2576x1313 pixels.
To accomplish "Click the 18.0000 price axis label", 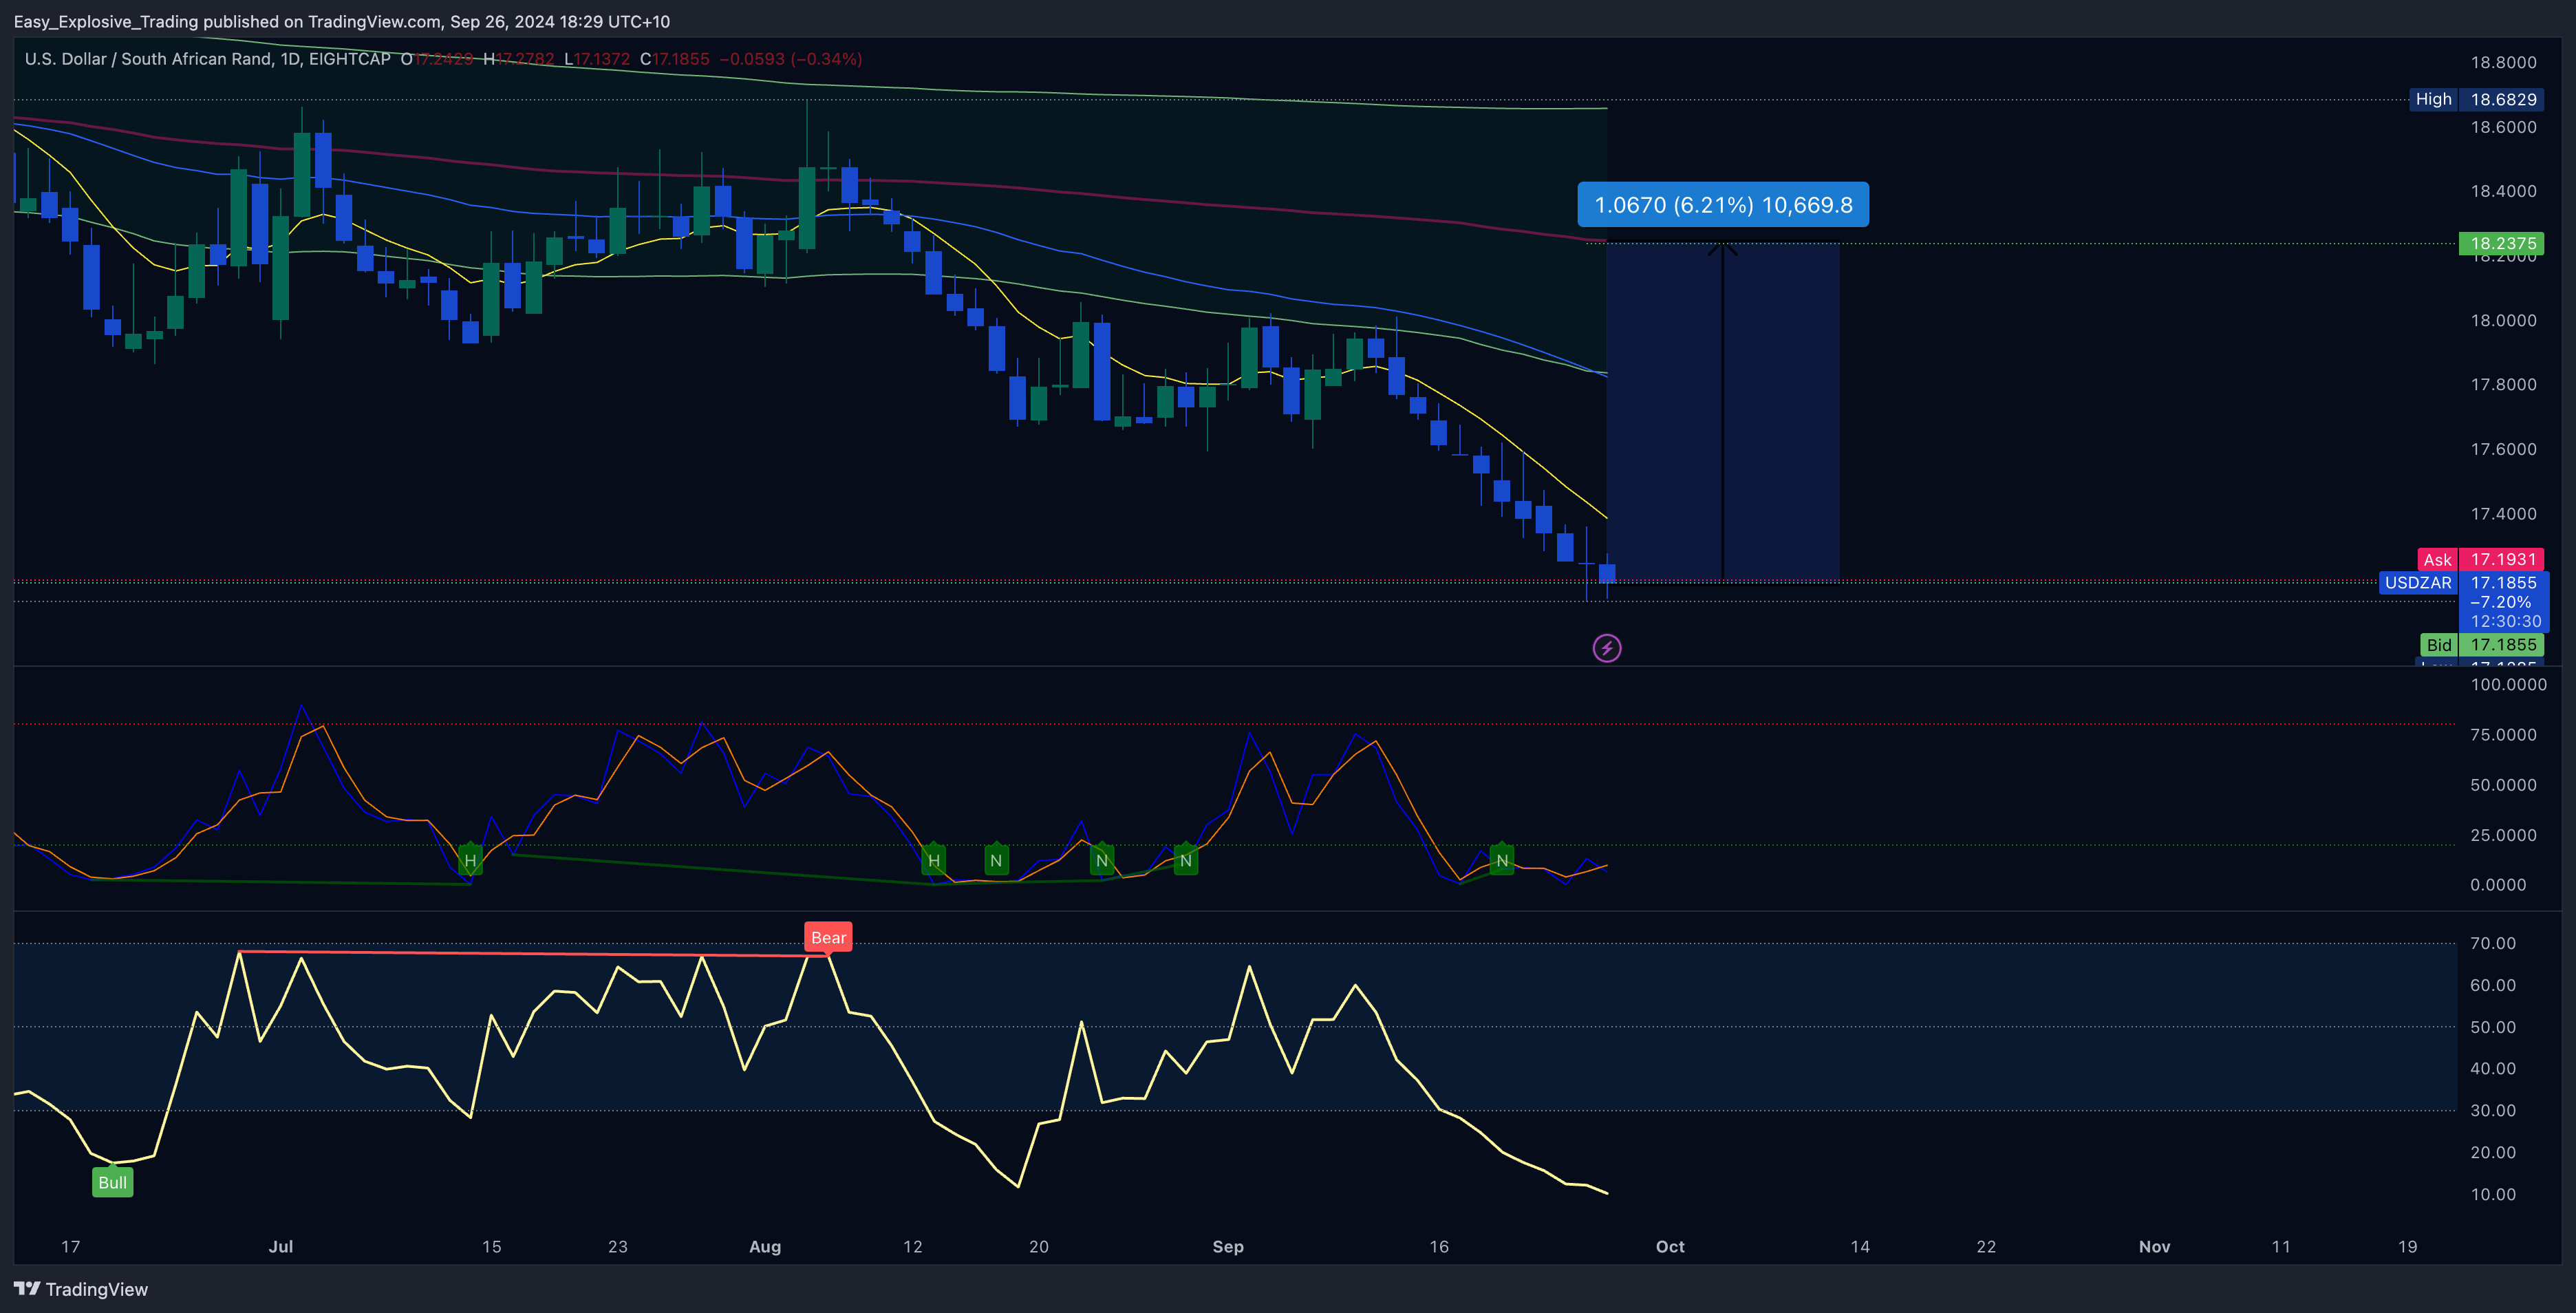I will click(x=2503, y=320).
